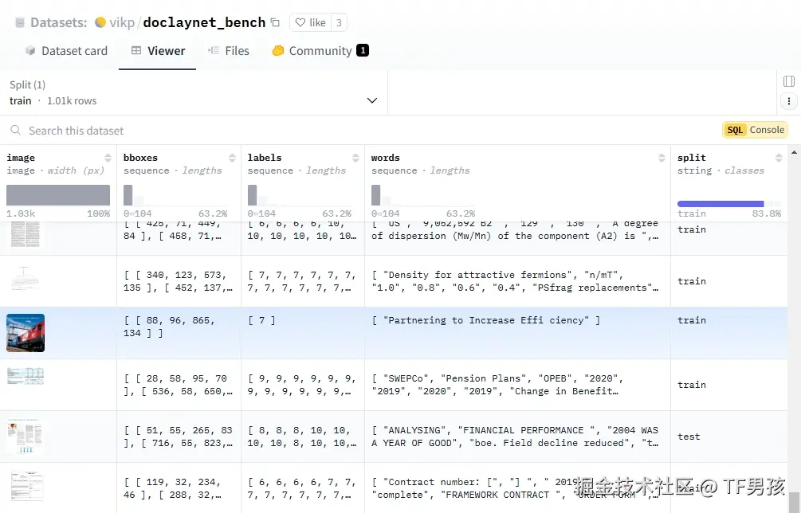Click the SQL icon in the Console button
801x513 pixels.
click(734, 129)
